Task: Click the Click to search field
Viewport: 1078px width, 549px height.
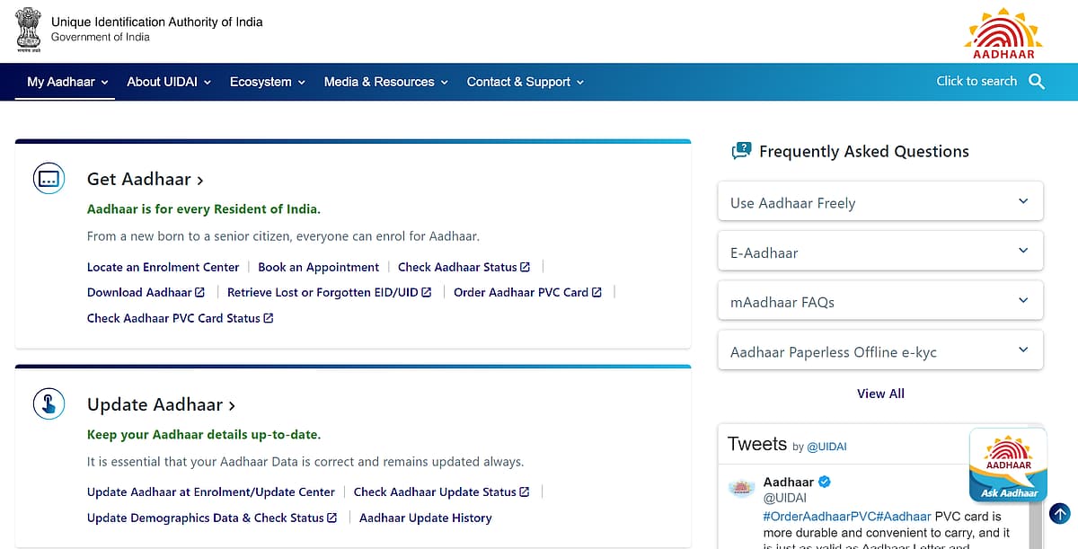Action: tap(976, 82)
